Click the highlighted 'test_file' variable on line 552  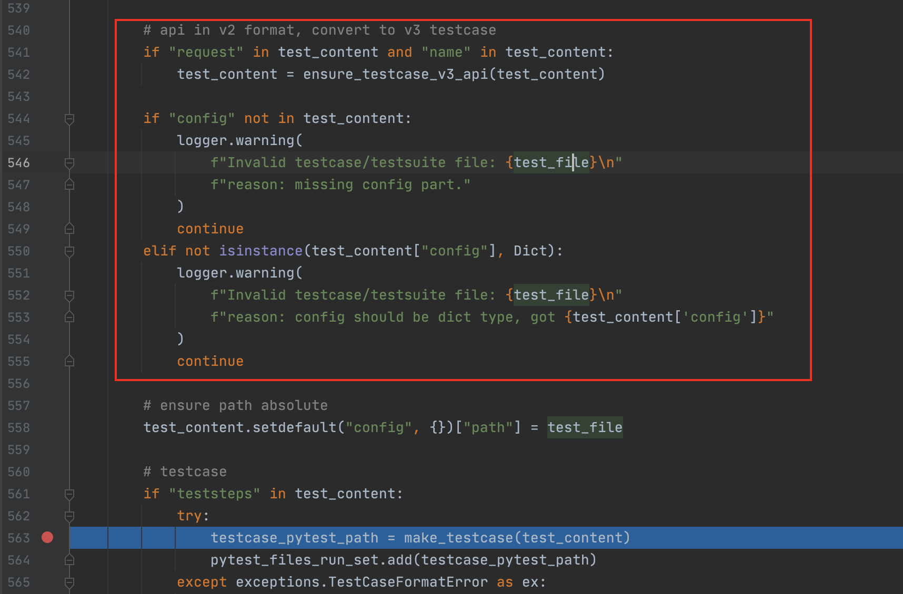551,295
